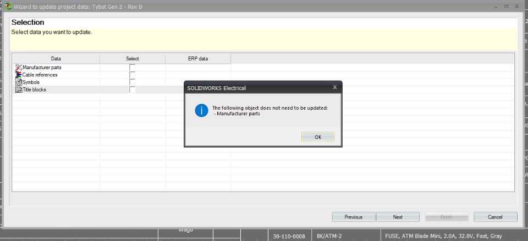Viewport: 528px width, 241px height.
Task: Close the wizard window
Action: tap(516, 7)
